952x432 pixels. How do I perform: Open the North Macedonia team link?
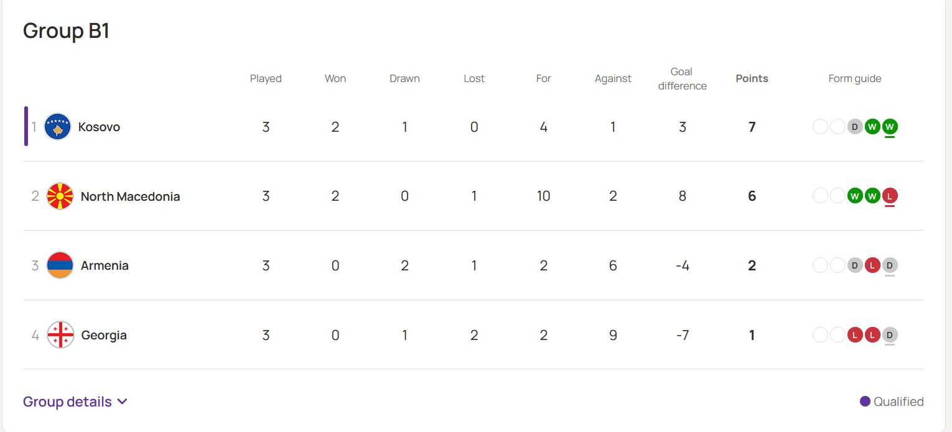point(130,196)
